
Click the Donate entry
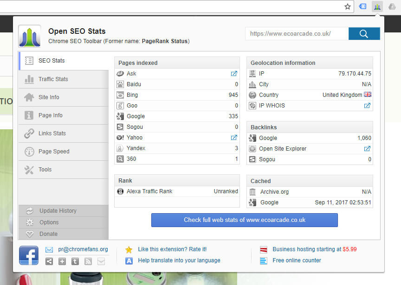[64, 234]
